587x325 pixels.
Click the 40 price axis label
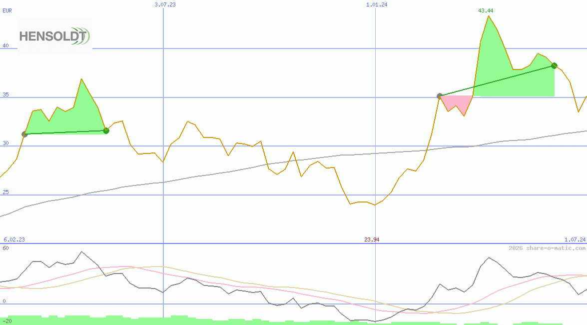[6, 45]
